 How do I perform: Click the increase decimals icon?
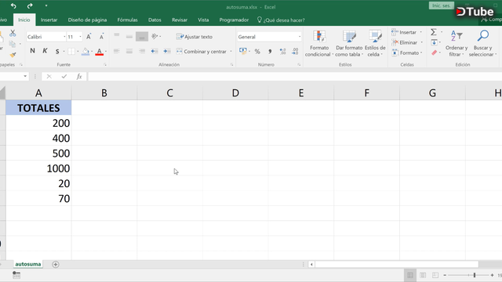click(x=282, y=51)
